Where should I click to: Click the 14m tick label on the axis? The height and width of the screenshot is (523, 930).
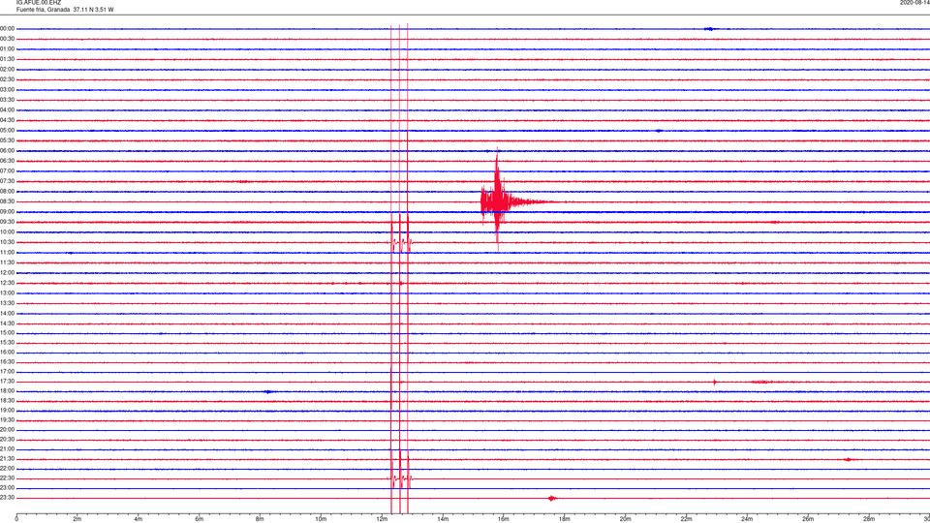(443, 519)
